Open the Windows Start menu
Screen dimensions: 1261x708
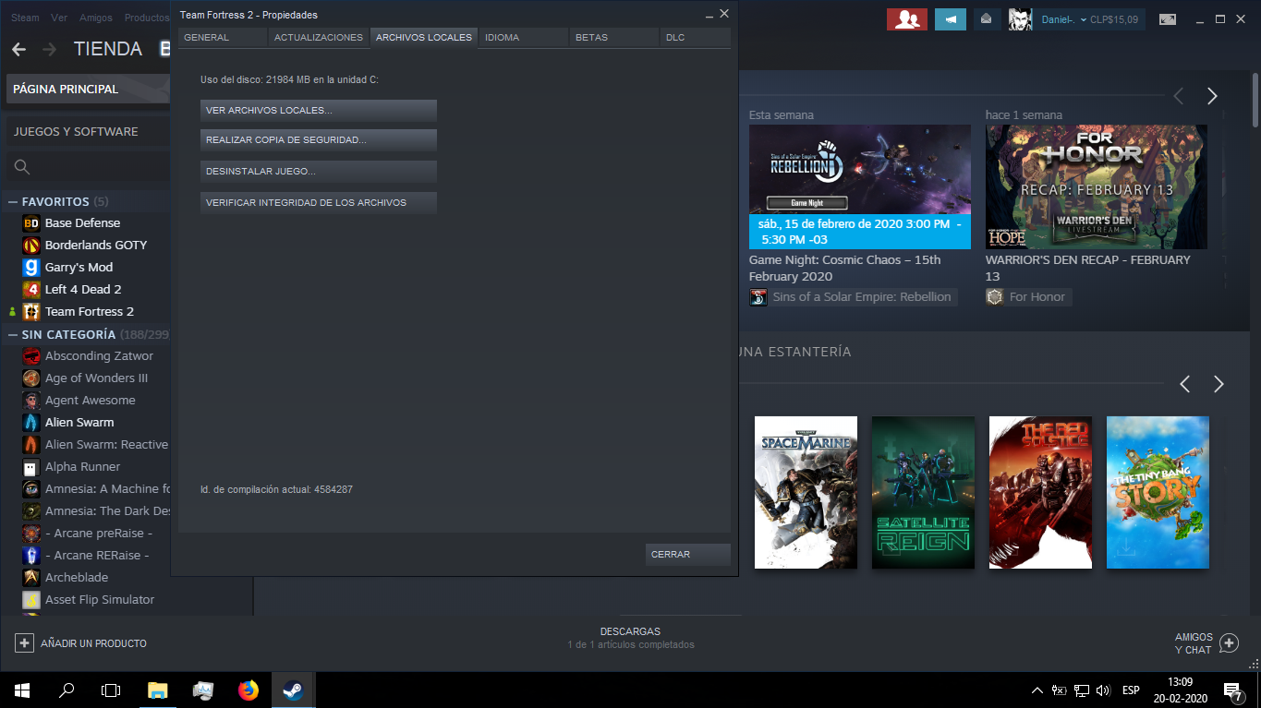point(22,690)
